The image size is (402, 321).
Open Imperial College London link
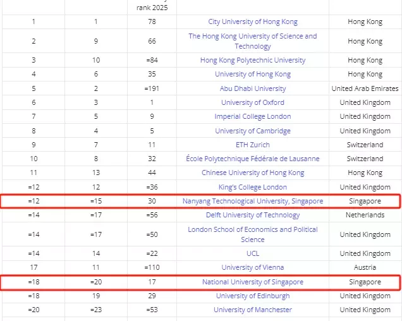253,116
